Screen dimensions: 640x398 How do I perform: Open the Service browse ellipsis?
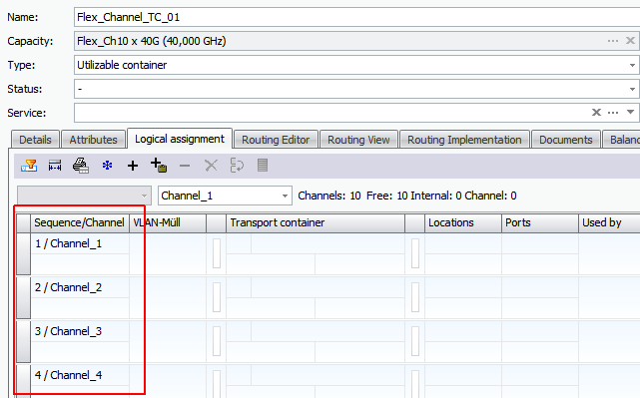[x=613, y=113]
